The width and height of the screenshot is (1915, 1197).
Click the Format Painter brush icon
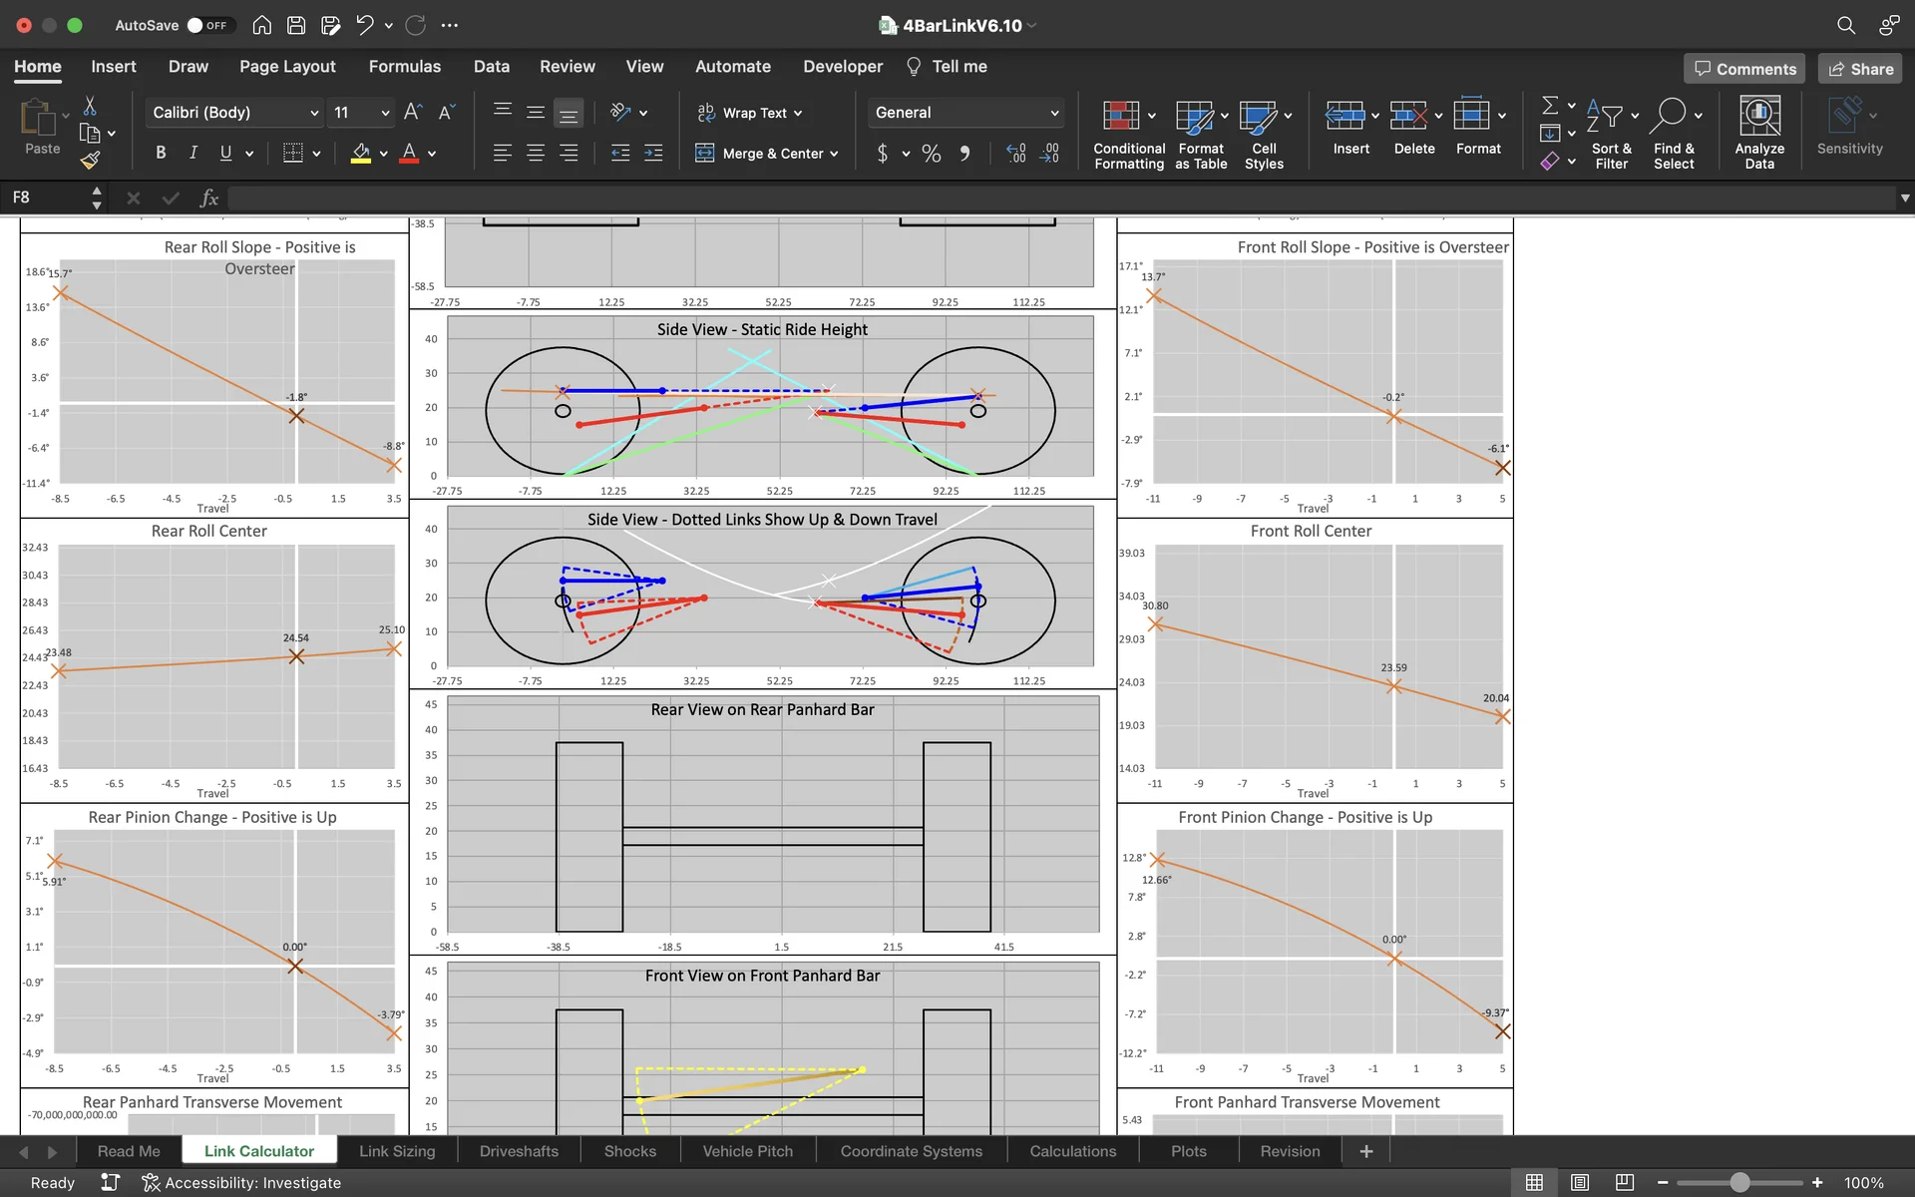pos(90,160)
